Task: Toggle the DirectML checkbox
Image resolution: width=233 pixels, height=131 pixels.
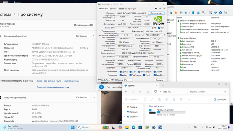Action: coord(155,71)
